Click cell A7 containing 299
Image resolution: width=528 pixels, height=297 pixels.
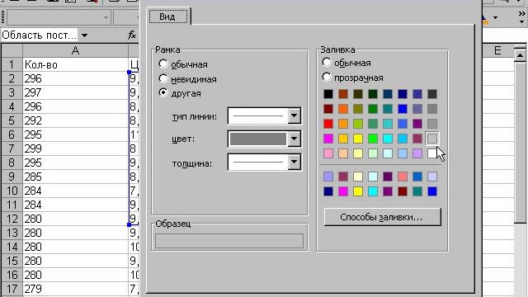[x=75, y=148]
